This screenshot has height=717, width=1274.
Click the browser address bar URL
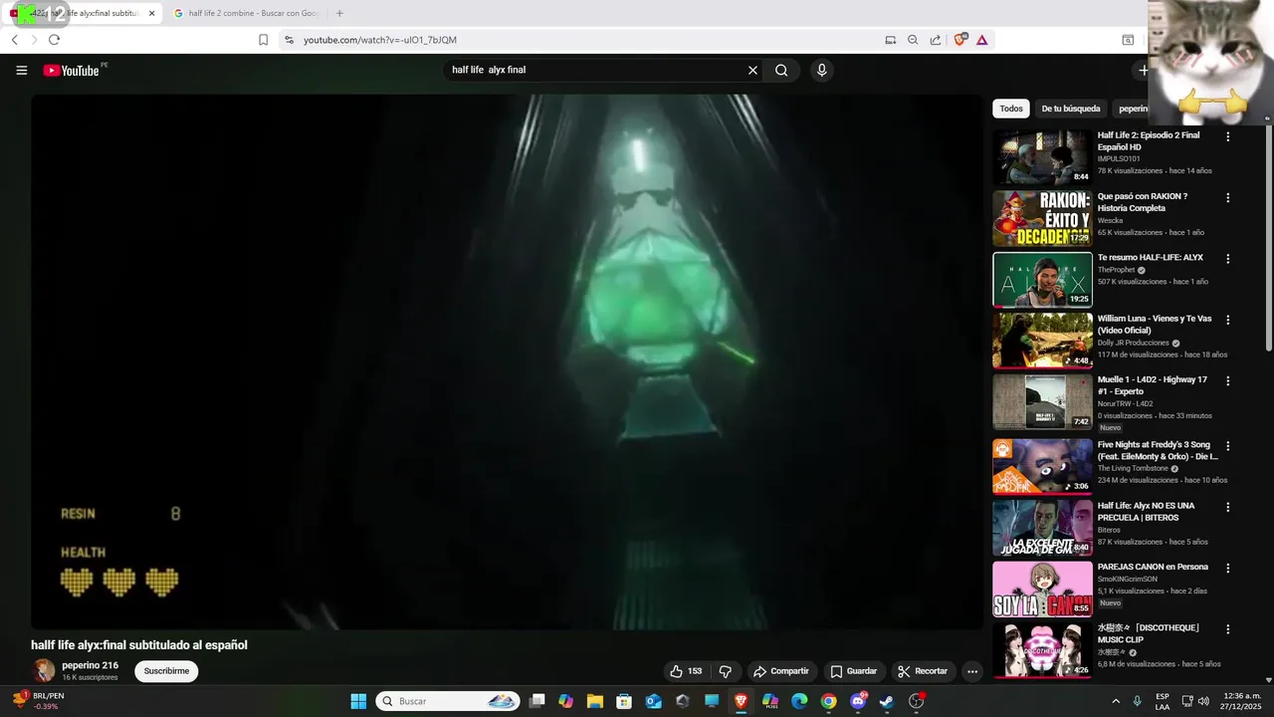380,40
